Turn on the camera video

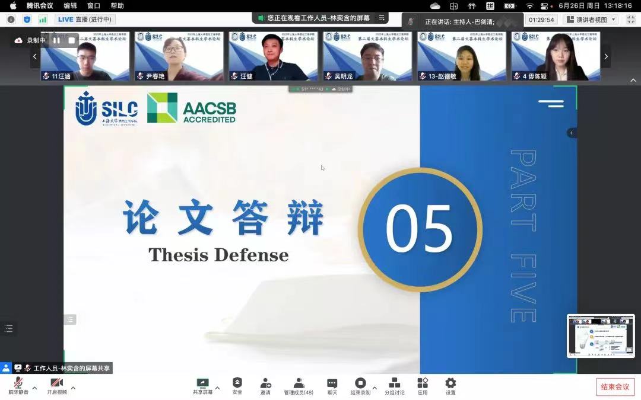[57, 383]
